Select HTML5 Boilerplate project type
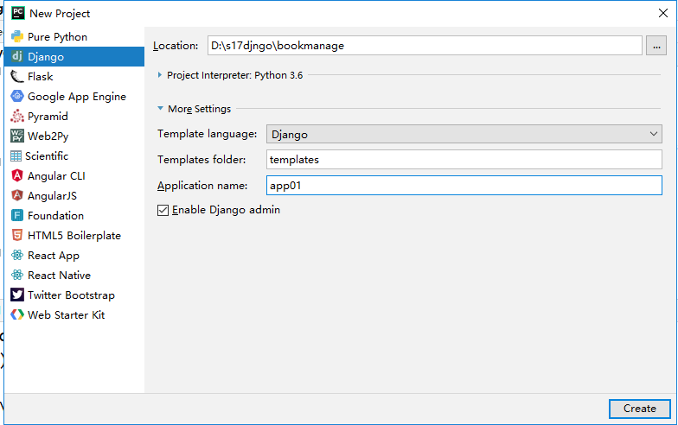This screenshot has height=425, width=678. tap(74, 235)
